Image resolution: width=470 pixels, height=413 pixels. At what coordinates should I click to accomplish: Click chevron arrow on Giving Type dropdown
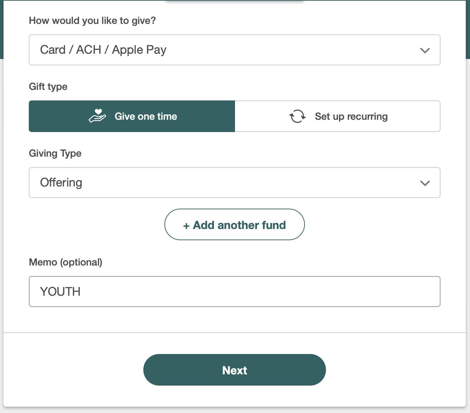(x=425, y=183)
